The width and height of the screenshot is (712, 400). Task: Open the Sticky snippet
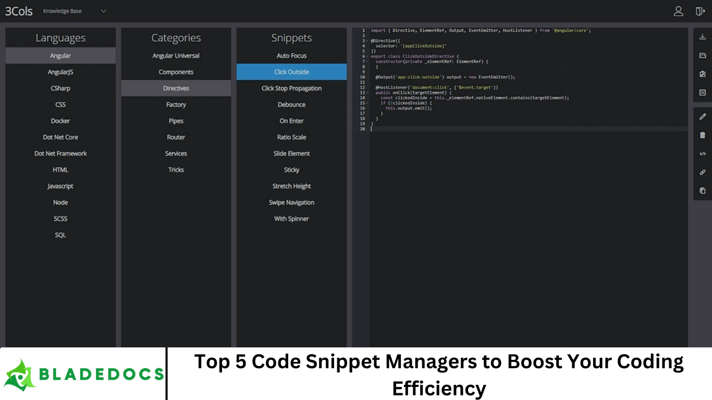(x=291, y=170)
